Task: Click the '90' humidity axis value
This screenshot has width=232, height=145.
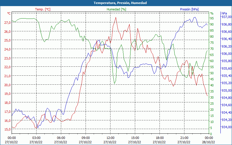Action: [x=212, y=24]
